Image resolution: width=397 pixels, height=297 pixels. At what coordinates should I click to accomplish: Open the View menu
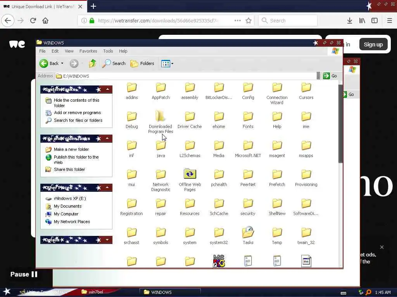69,51
